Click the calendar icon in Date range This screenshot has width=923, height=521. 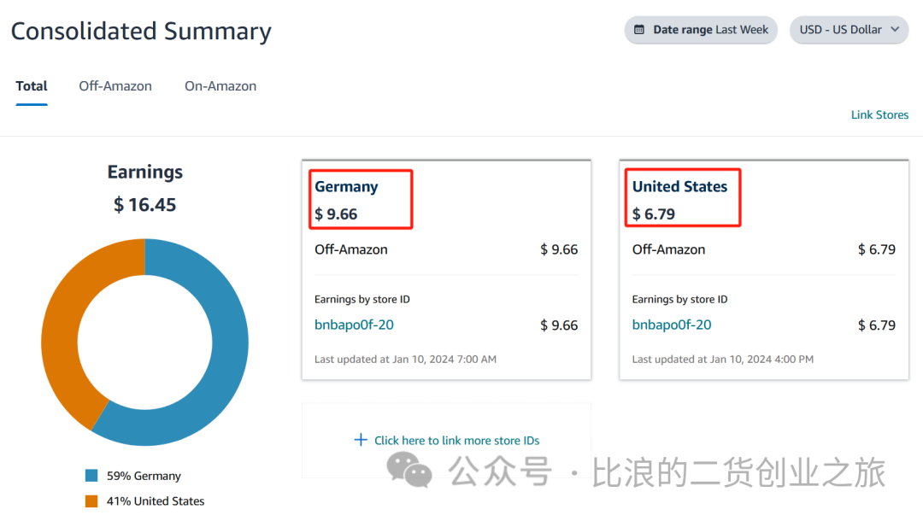click(x=638, y=29)
